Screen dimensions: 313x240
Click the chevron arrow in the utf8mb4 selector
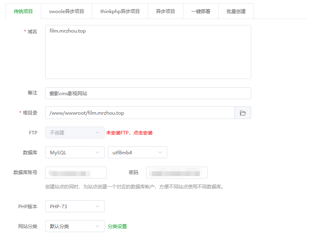point(160,152)
